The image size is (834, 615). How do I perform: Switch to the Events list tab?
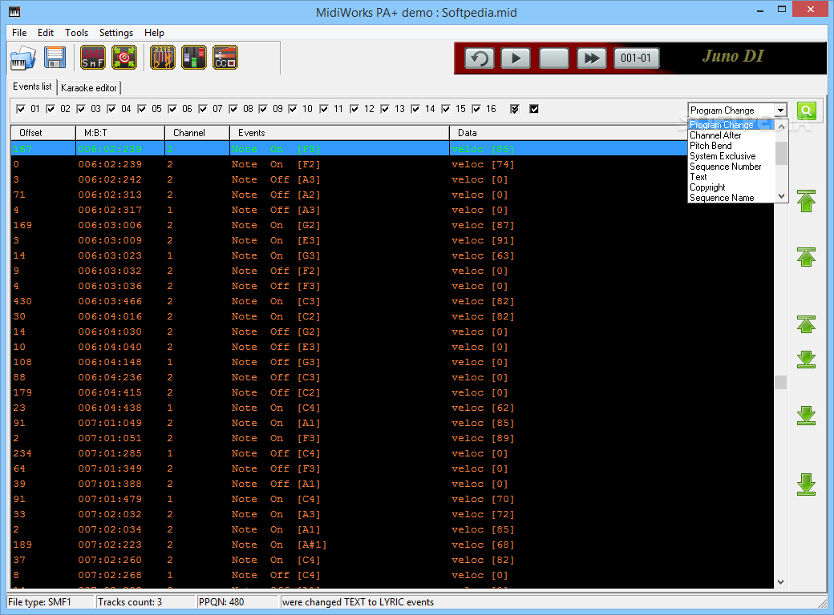(32, 86)
